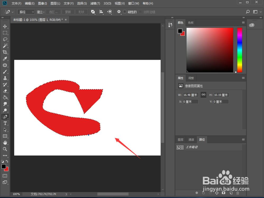Open pen options gear menu

pyautogui.click(x=119, y=12)
